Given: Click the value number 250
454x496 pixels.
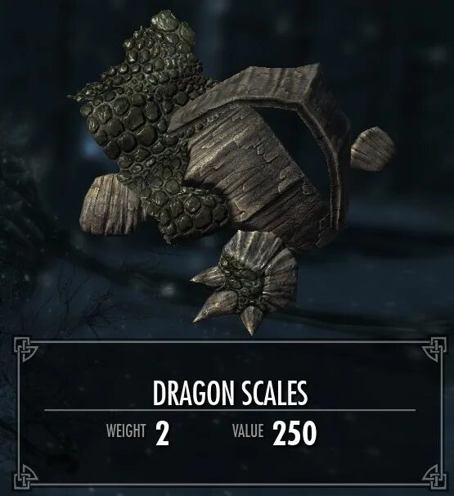Looking at the screenshot, I should [x=294, y=432].
